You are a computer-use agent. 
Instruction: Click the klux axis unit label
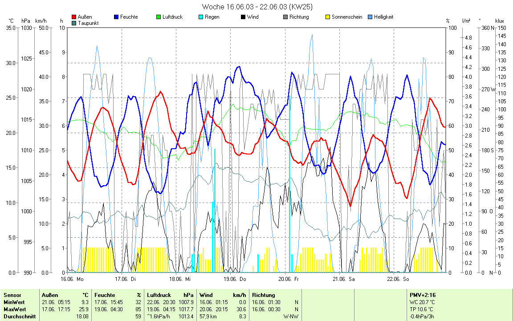coord(500,21)
